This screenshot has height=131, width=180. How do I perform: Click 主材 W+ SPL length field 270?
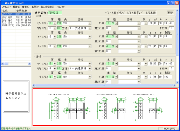[x=65, y=37]
